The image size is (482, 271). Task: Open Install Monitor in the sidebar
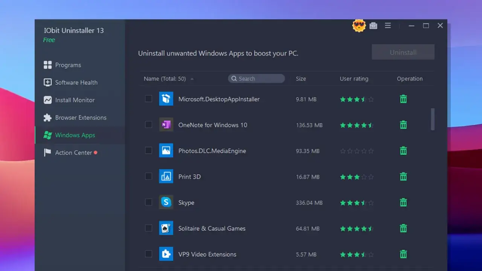click(80, 100)
